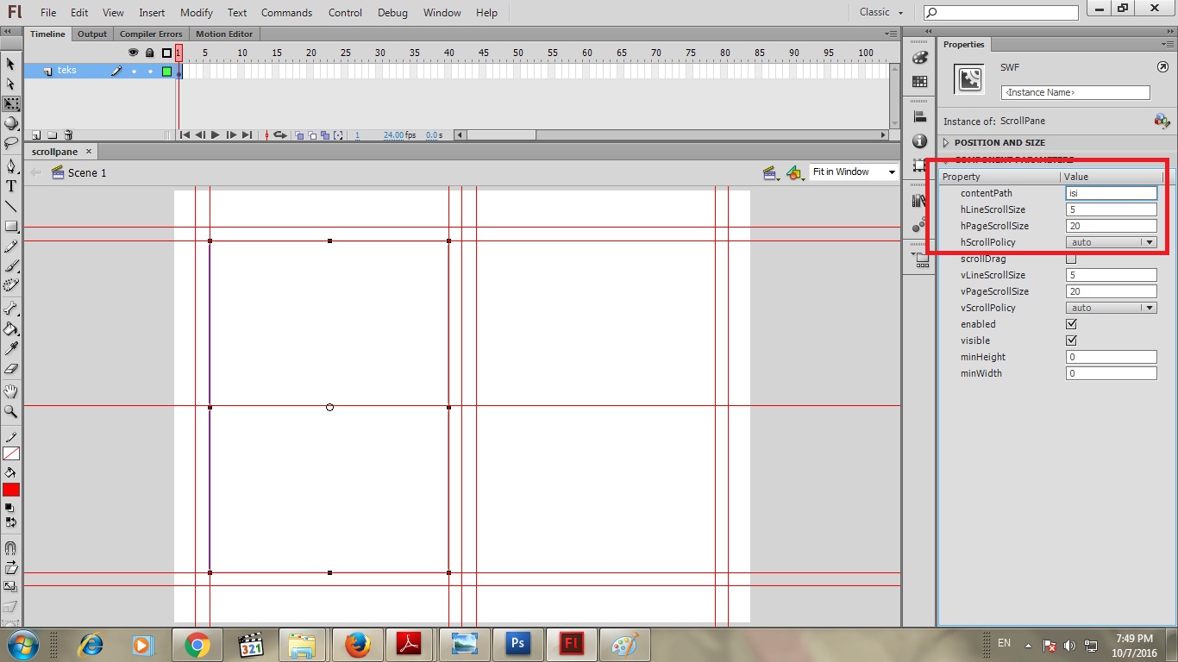The image size is (1178, 662).
Task: Open the Modify menu
Action: (x=197, y=13)
